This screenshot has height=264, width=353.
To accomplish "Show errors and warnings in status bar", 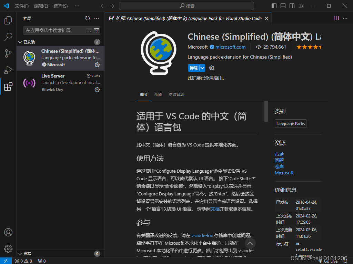I will coord(23,261).
